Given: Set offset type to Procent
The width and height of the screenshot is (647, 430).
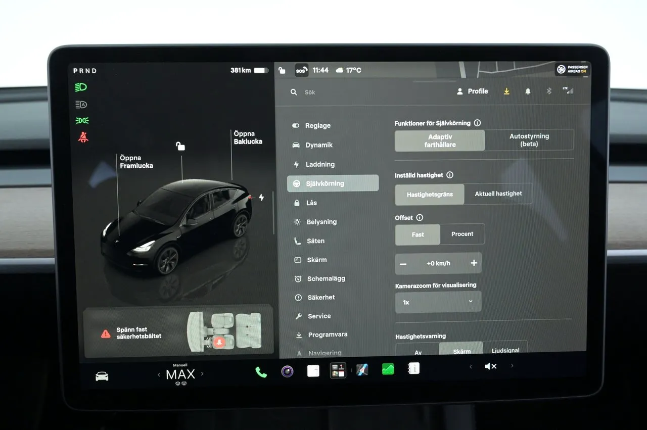Looking at the screenshot, I should tap(463, 234).
